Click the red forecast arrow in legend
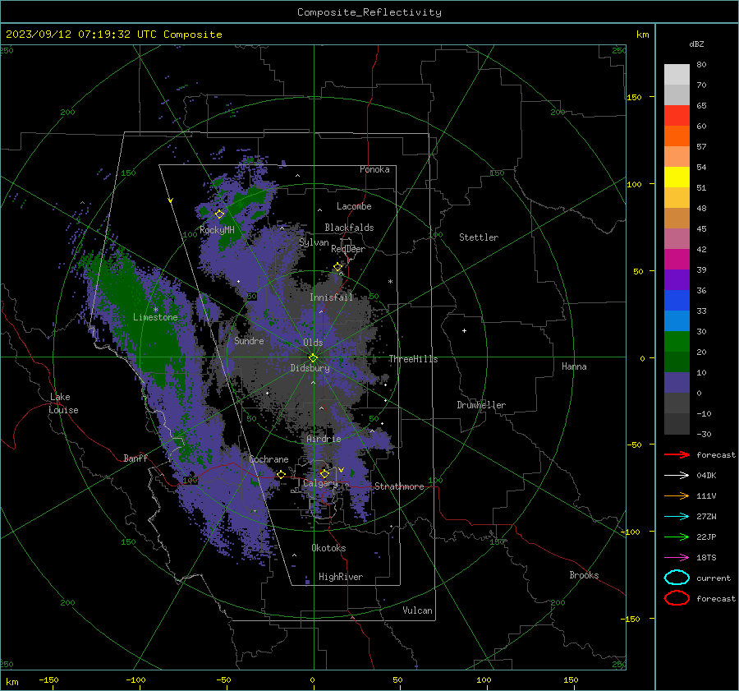Image resolution: width=739 pixels, height=691 pixels. [677, 454]
